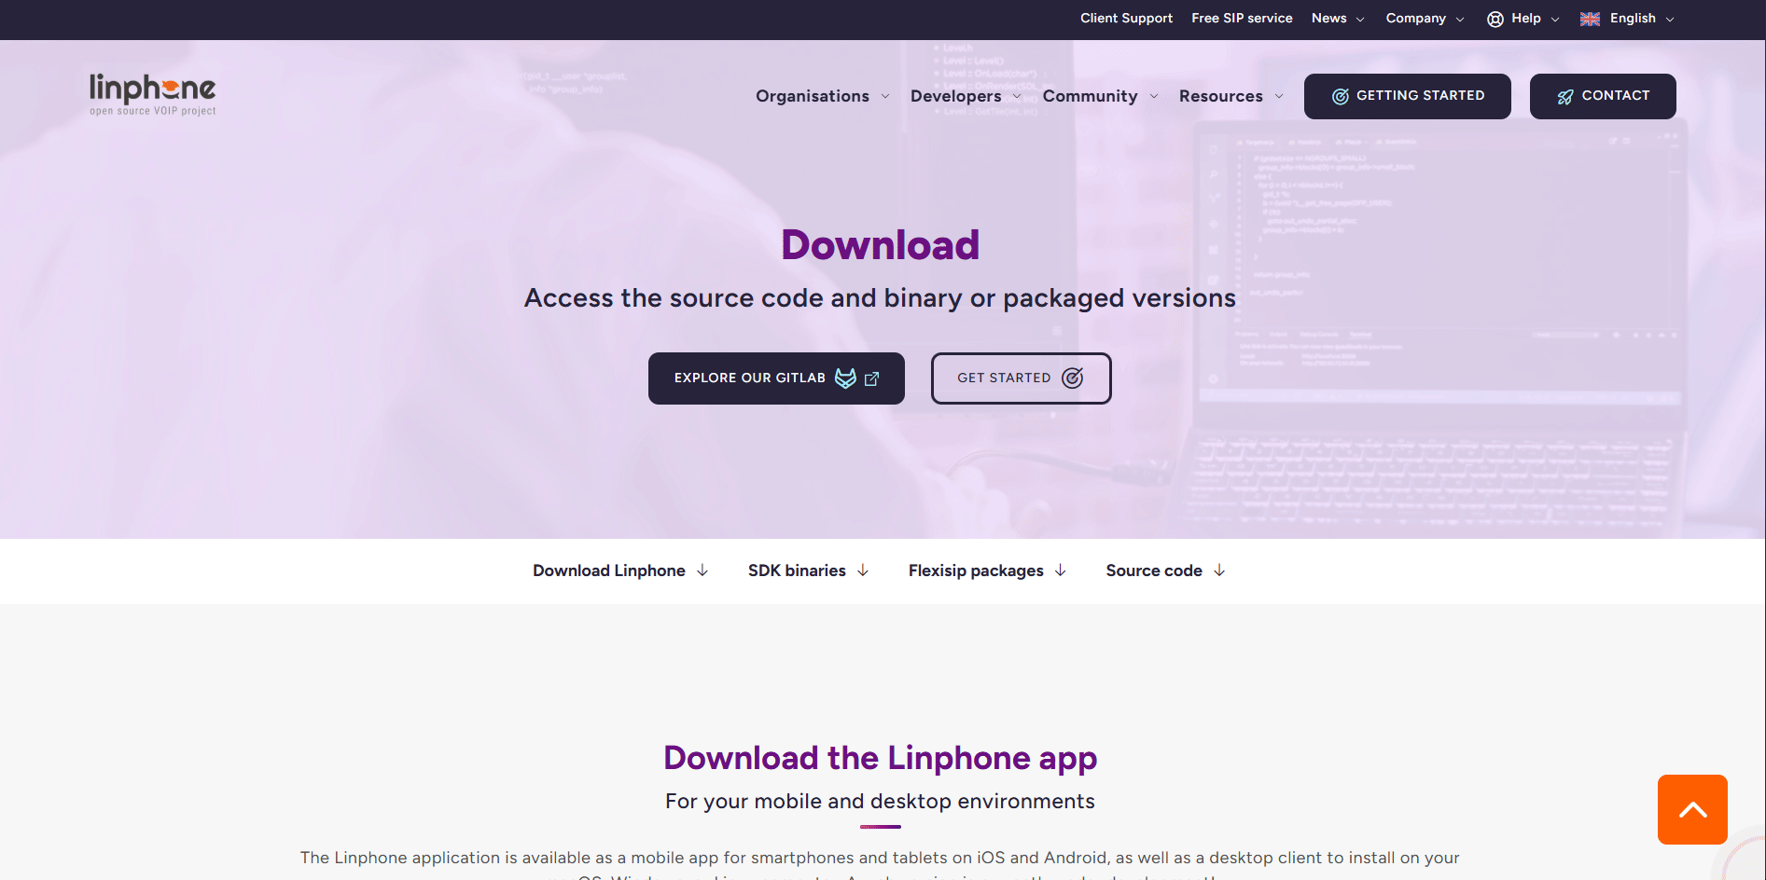Click the Get Started outlined button
Screen dimensions: 1766x880
point(1021,378)
